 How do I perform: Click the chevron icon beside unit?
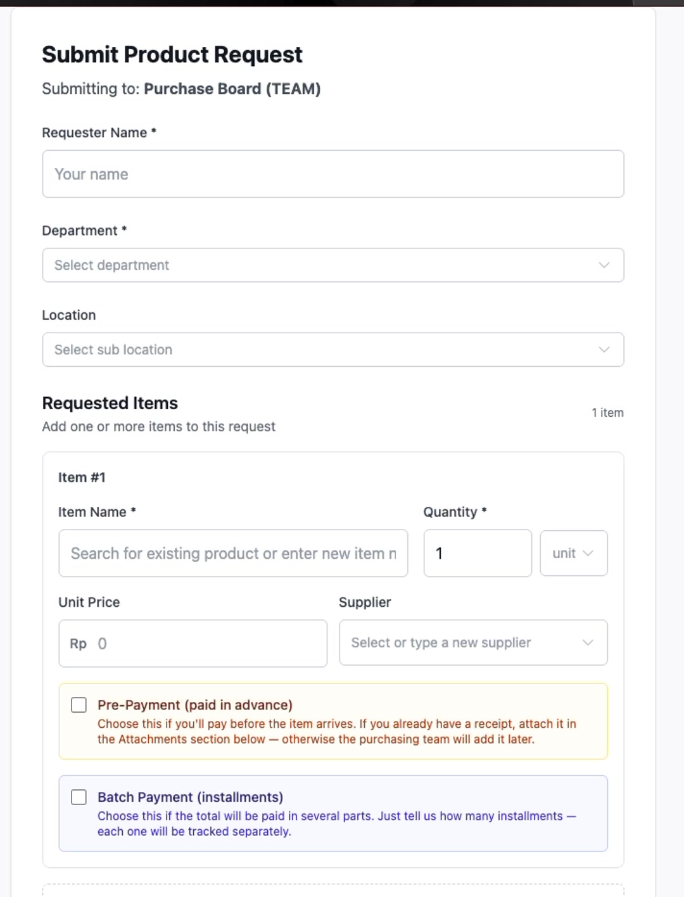click(588, 553)
